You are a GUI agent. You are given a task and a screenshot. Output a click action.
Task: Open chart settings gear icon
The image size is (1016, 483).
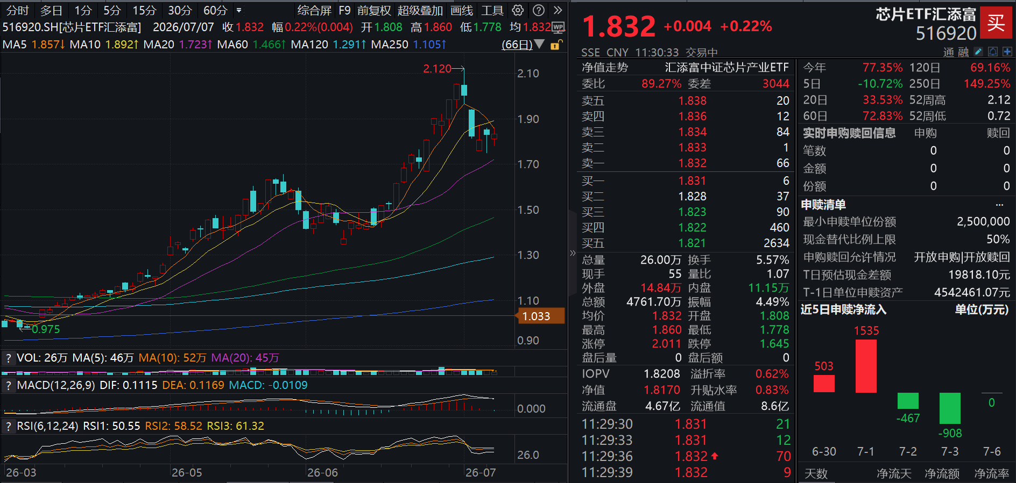coord(518,10)
